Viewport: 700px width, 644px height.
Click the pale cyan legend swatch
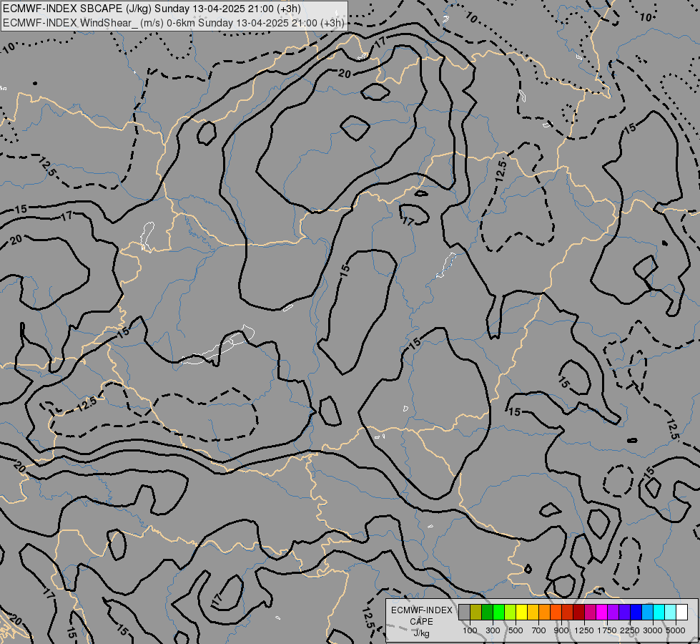click(x=671, y=612)
